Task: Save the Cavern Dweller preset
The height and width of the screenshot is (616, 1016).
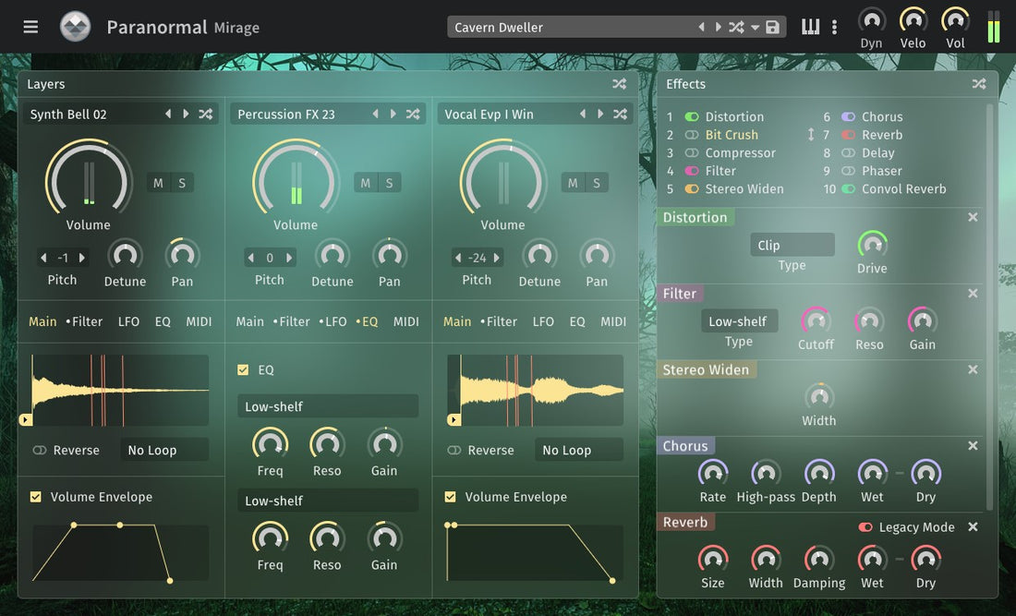Action: 772,27
